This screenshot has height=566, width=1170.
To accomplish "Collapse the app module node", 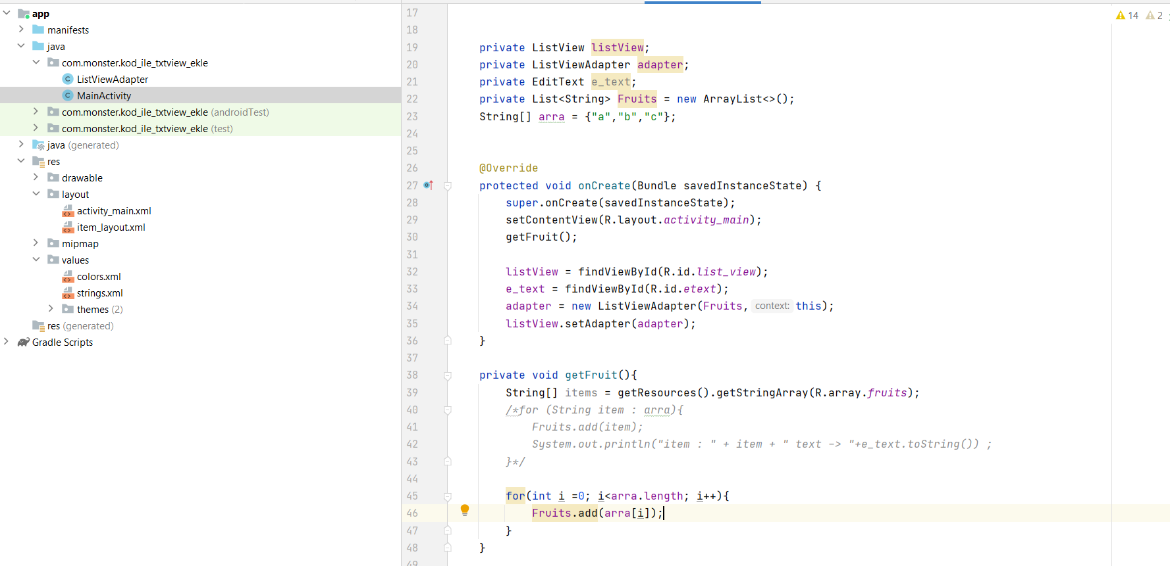I will click(x=7, y=12).
